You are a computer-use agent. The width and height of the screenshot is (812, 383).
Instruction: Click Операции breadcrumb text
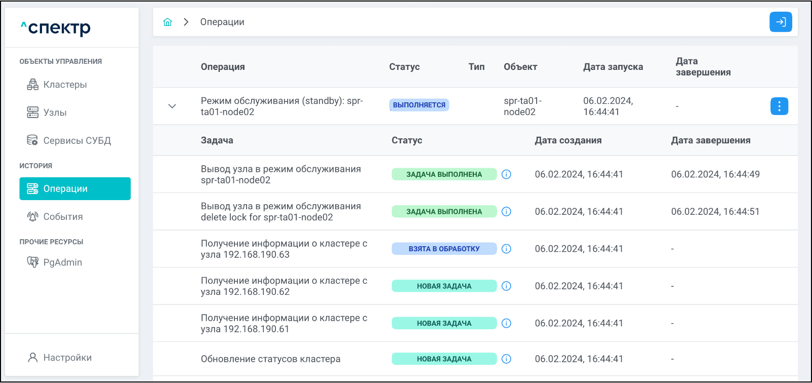pos(222,22)
